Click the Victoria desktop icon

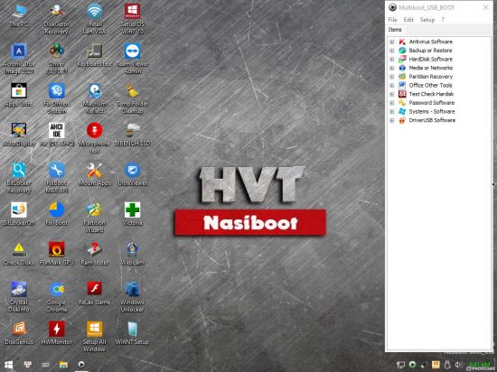132,214
